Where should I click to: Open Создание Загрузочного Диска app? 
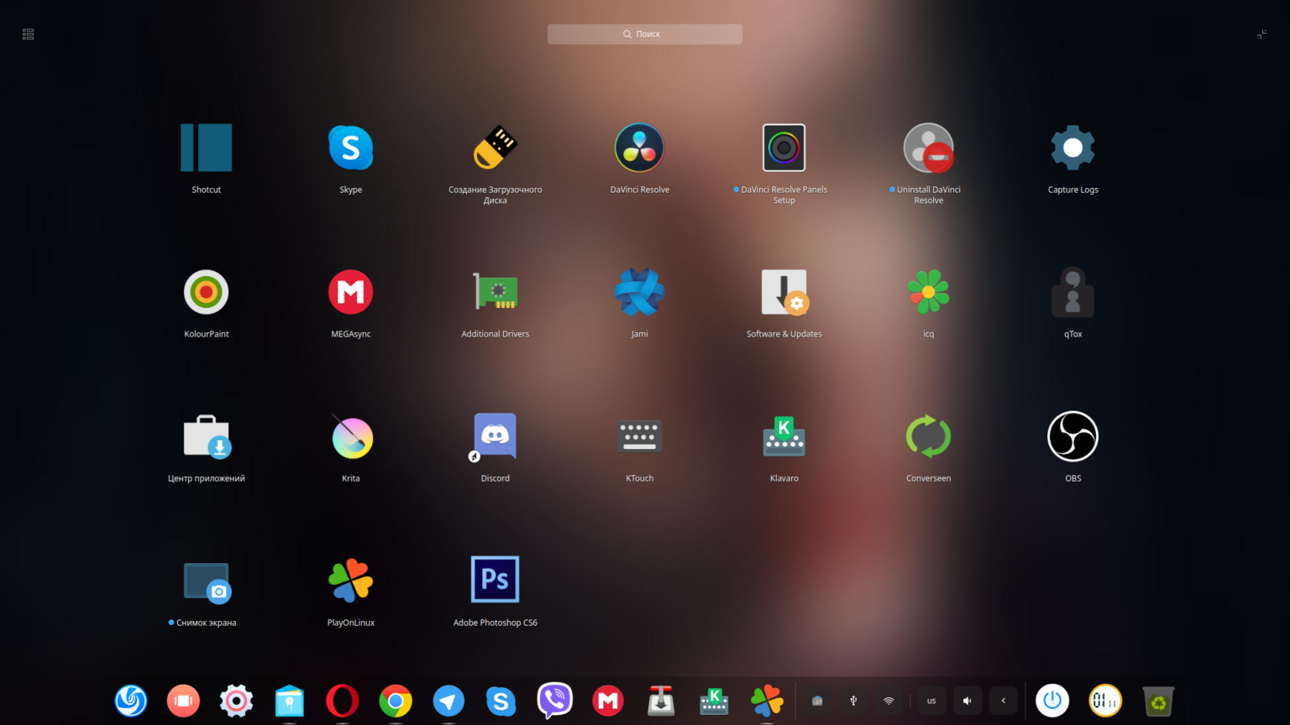pyautogui.click(x=496, y=149)
